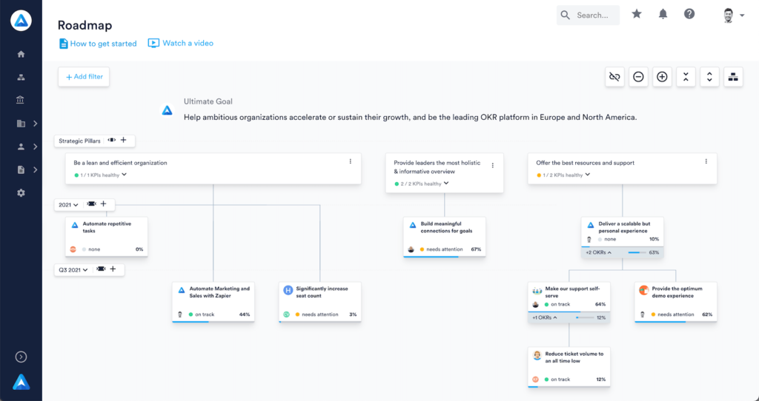
Task: Click the Add filter button
Action: tap(84, 77)
